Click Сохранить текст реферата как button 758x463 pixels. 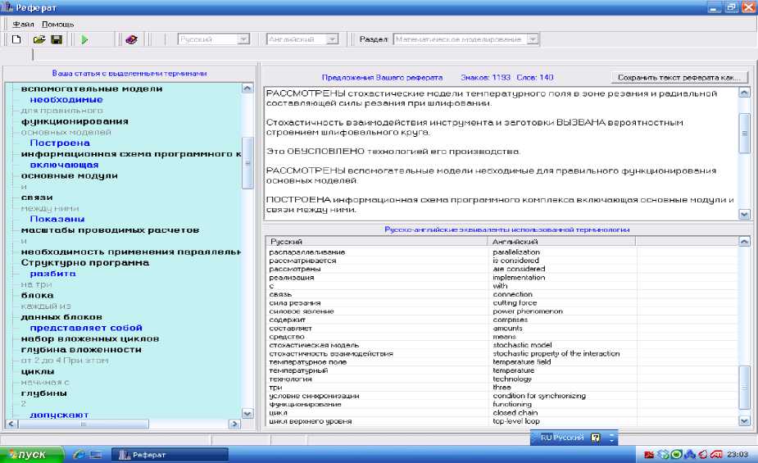(x=679, y=77)
